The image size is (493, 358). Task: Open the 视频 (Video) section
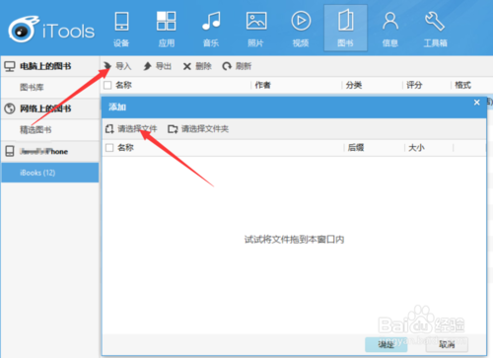click(301, 29)
